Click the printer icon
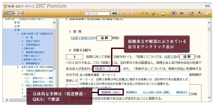Image resolution: width=214 pixels, height=107 pixels. click(x=199, y=13)
